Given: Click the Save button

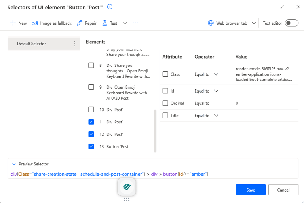Looking at the screenshot, I should pyautogui.click(x=251, y=190).
